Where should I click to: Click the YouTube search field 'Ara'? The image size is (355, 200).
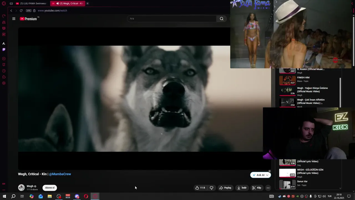point(172,19)
